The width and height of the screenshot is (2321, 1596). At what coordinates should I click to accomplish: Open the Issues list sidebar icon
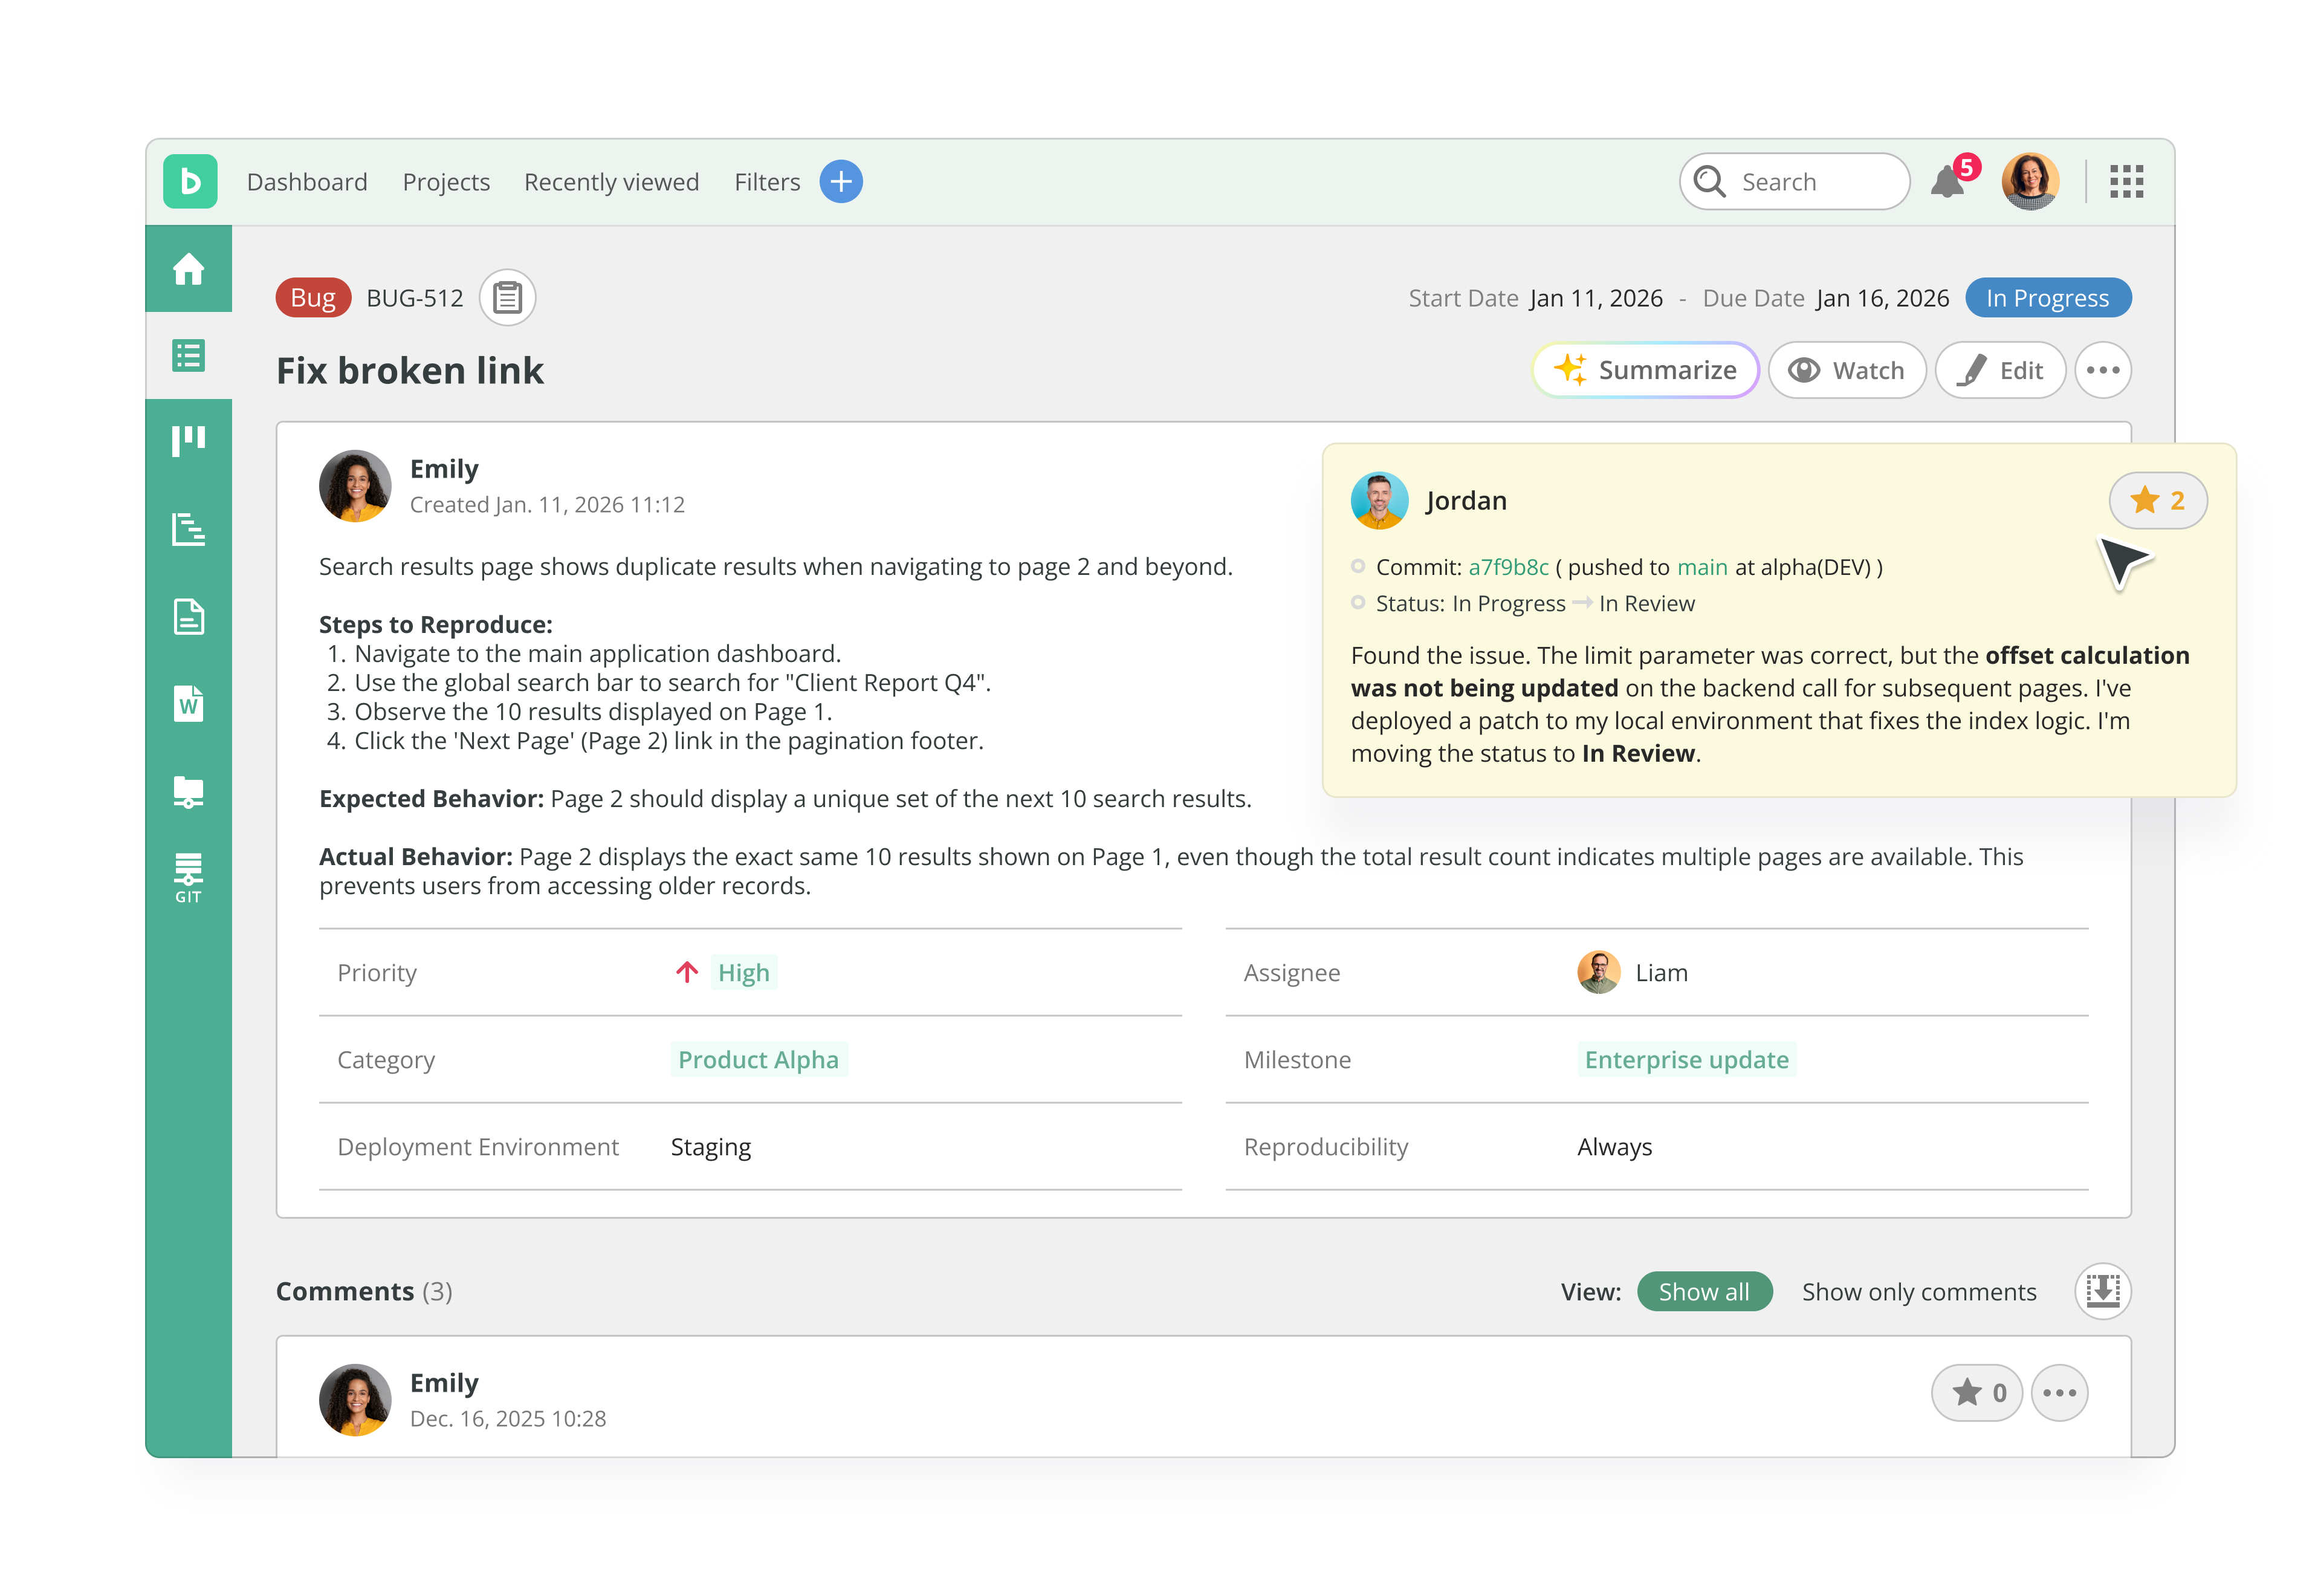(x=188, y=356)
